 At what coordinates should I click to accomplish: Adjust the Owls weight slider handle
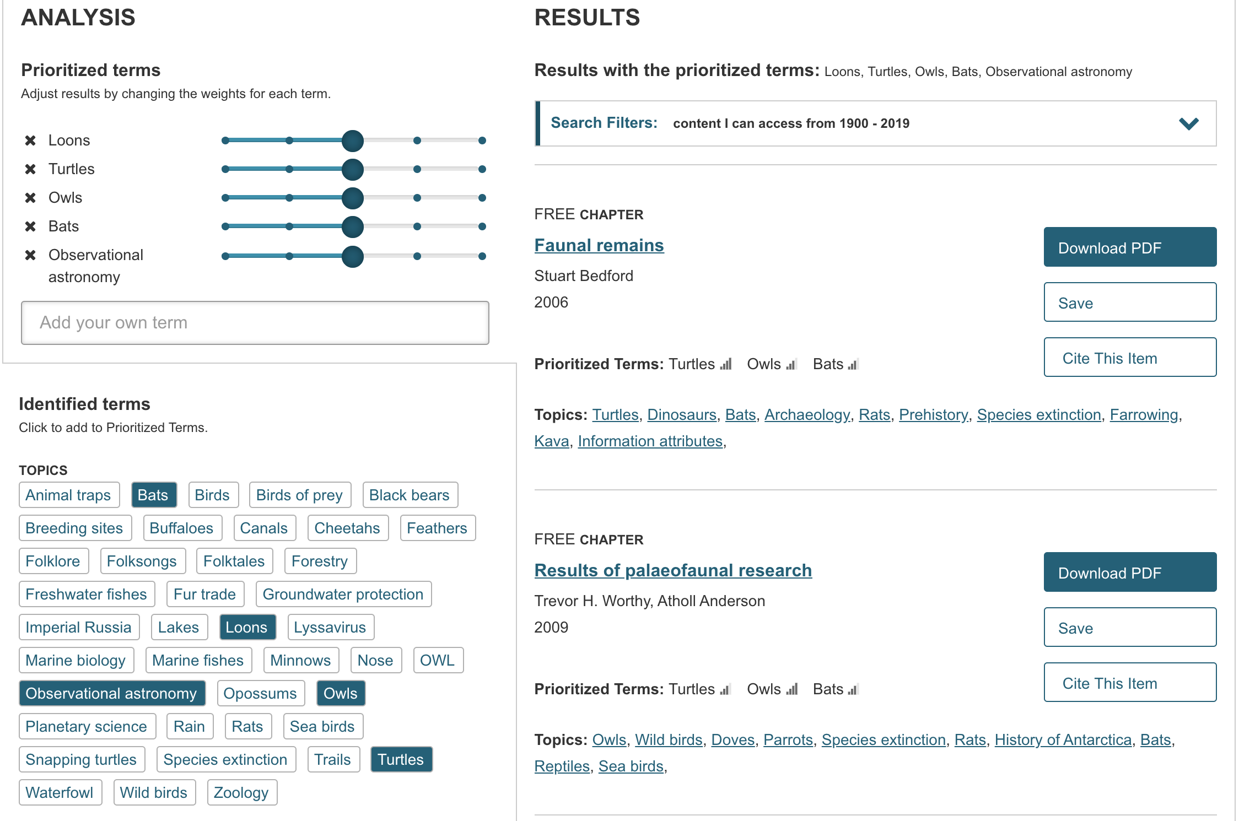click(353, 198)
